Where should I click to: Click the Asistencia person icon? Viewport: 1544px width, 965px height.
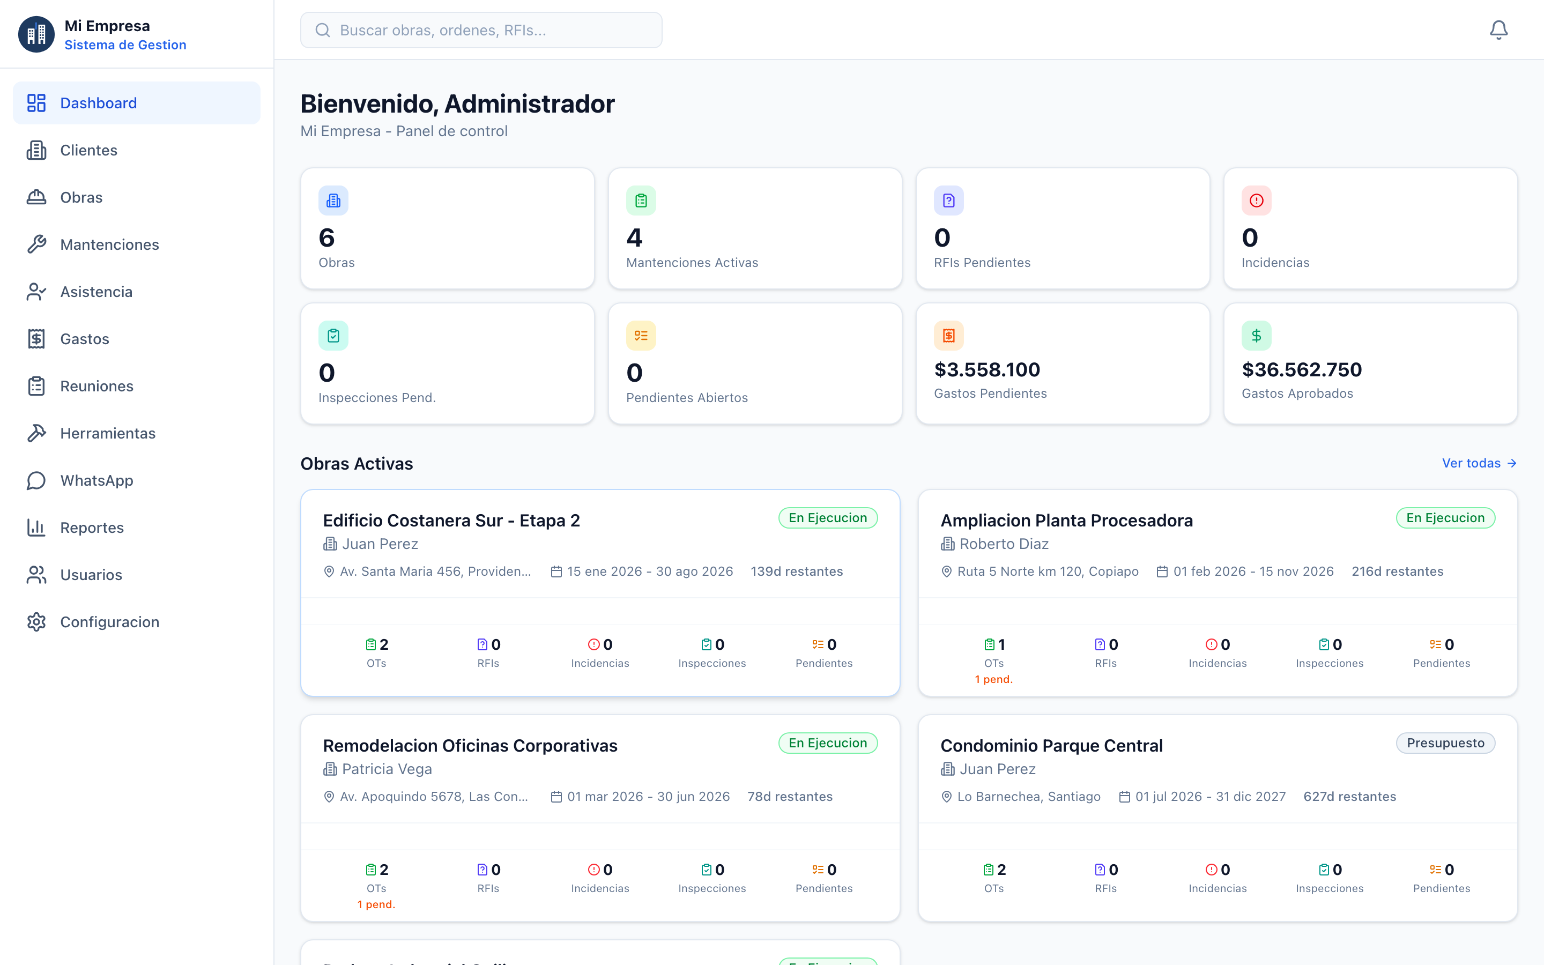pyautogui.click(x=36, y=292)
